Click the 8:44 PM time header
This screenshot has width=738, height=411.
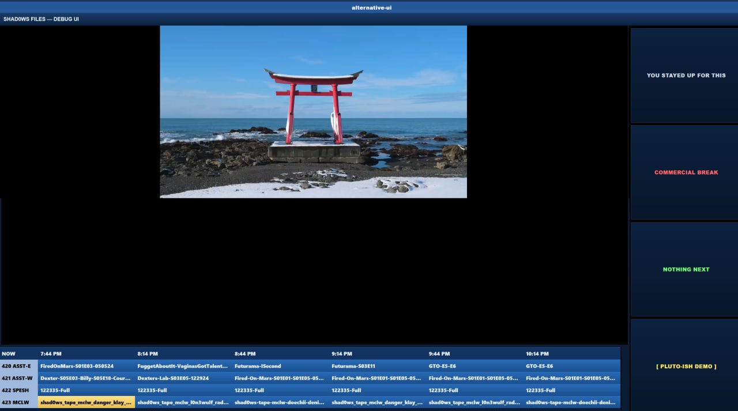click(x=245, y=353)
